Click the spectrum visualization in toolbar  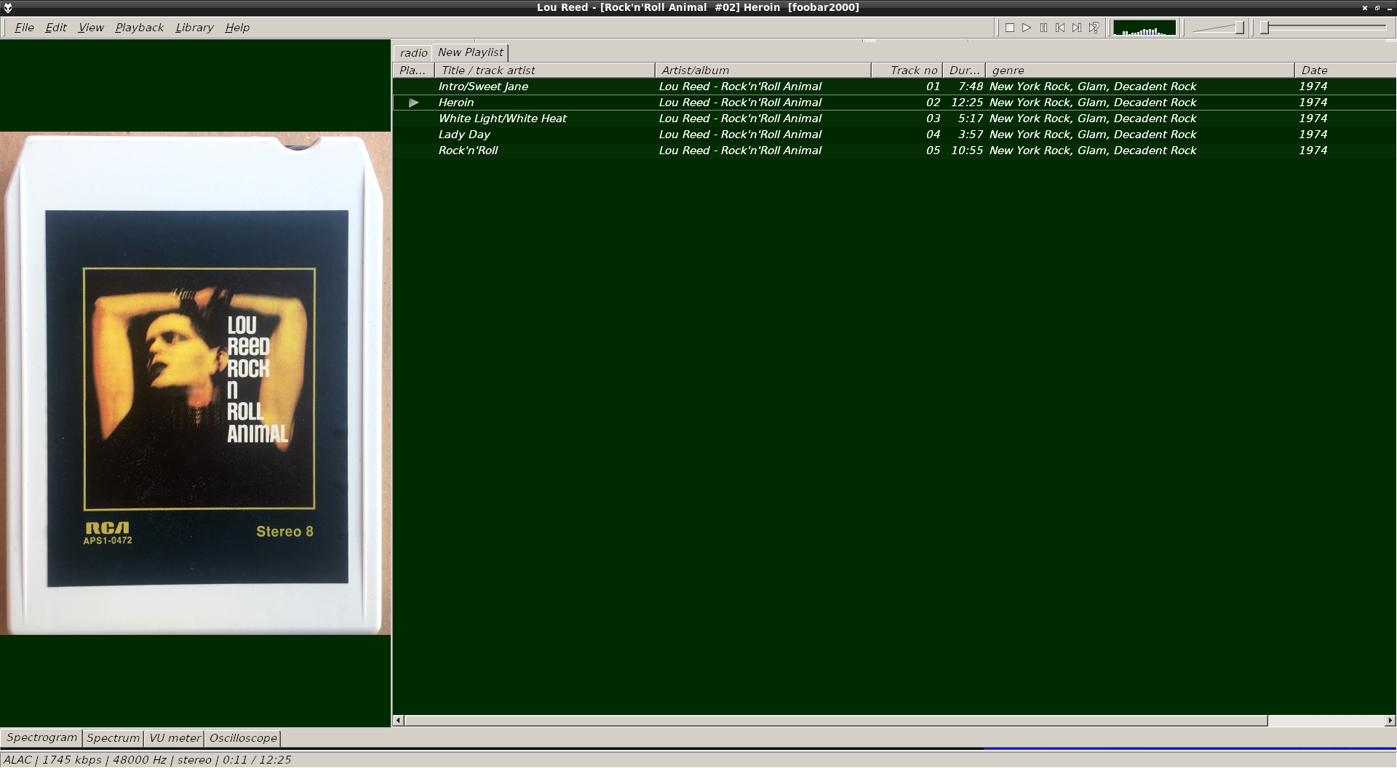click(x=1145, y=28)
